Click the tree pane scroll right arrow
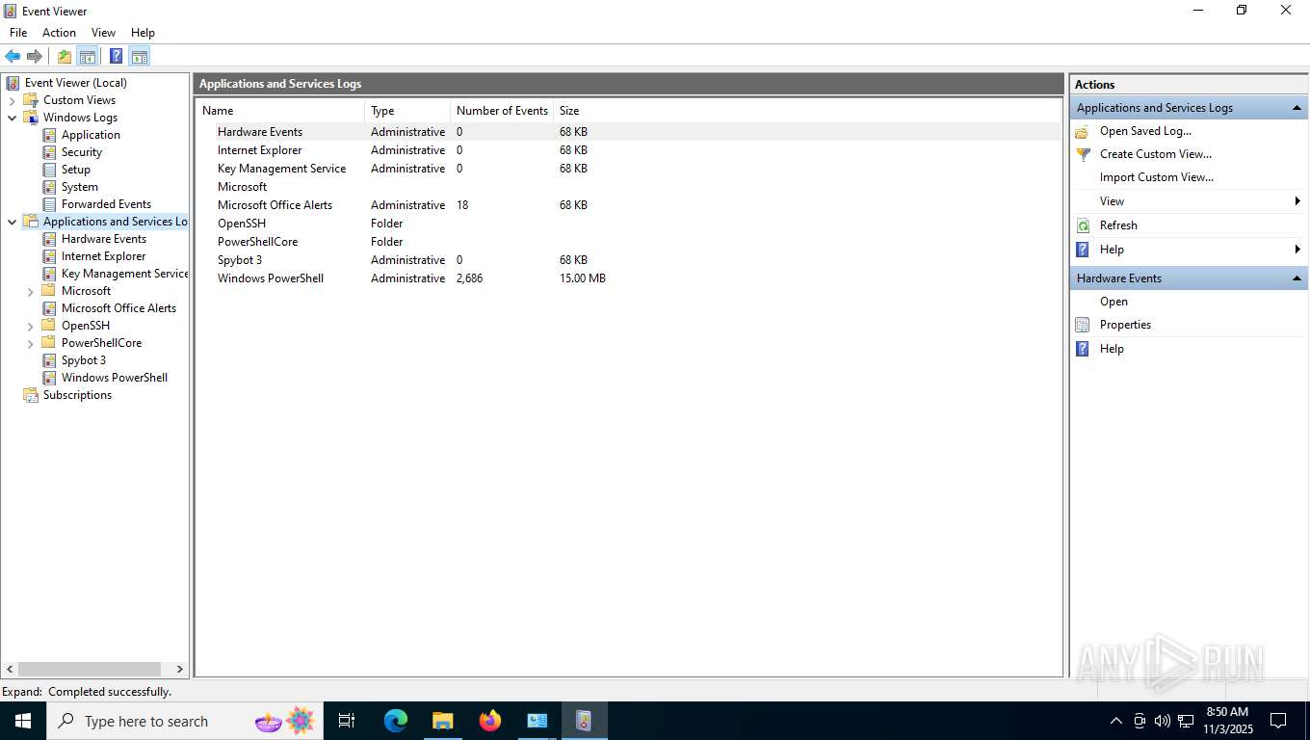The image size is (1310, 740). (x=179, y=669)
